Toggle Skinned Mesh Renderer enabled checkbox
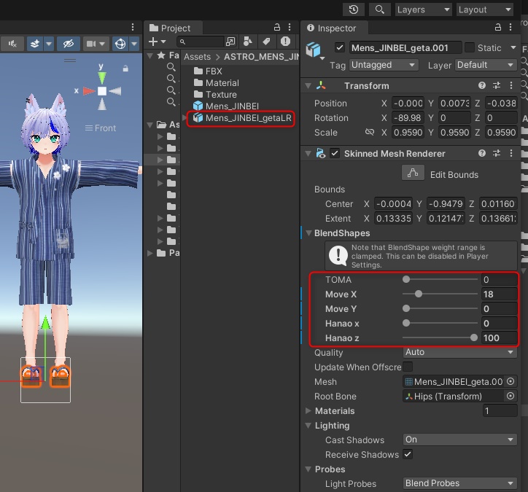This screenshot has width=528, height=492. click(x=335, y=154)
